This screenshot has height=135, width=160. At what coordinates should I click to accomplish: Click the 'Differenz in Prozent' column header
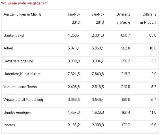(x=148, y=18)
